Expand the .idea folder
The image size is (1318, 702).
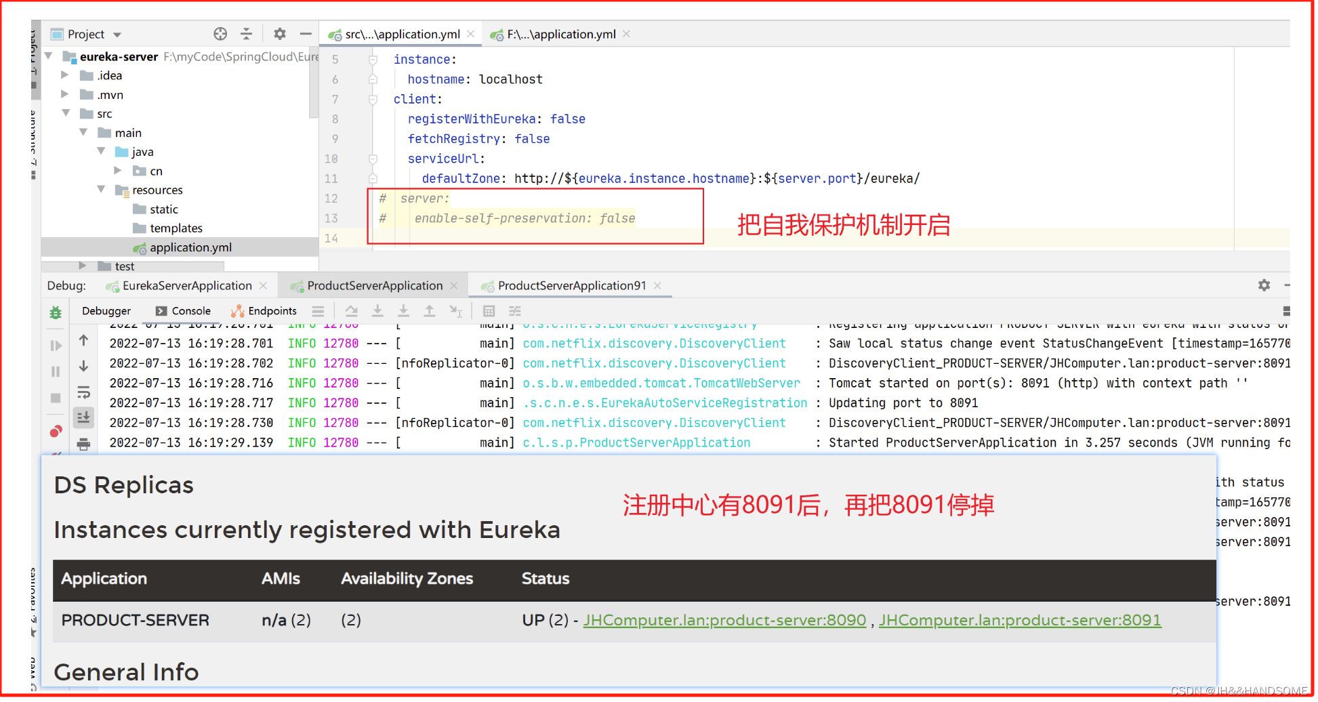click(x=66, y=75)
